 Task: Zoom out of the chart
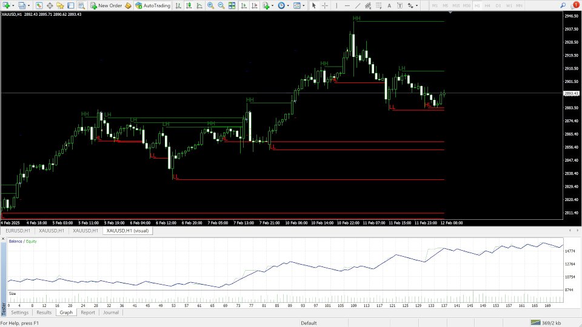(x=221, y=5)
